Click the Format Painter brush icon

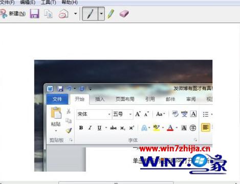69,130
